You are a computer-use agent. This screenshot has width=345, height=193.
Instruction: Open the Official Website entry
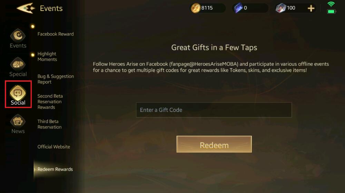54,146
